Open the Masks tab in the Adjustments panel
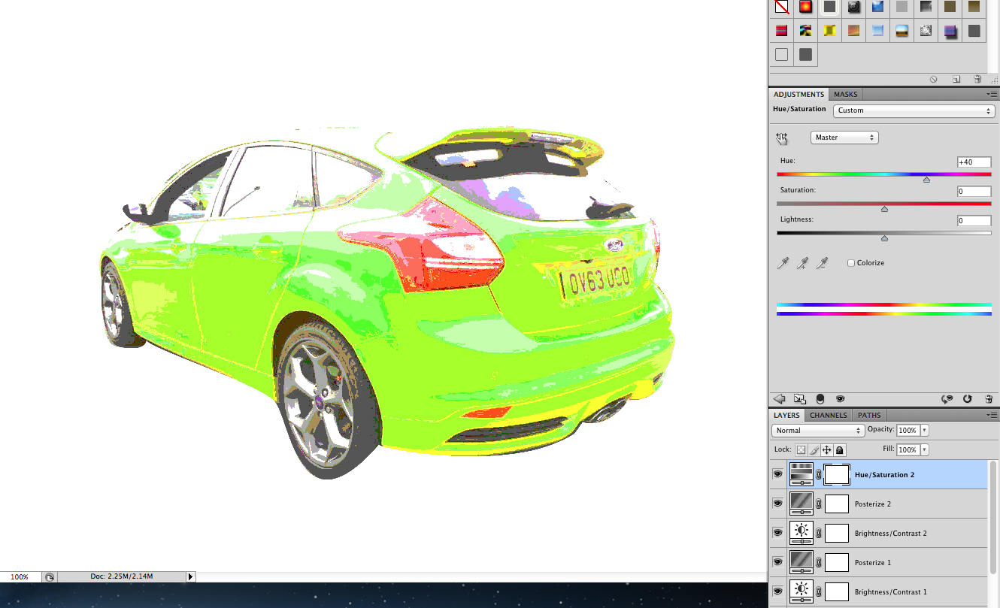The height and width of the screenshot is (608, 1000). pyautogui.click(x=845, y=94)
